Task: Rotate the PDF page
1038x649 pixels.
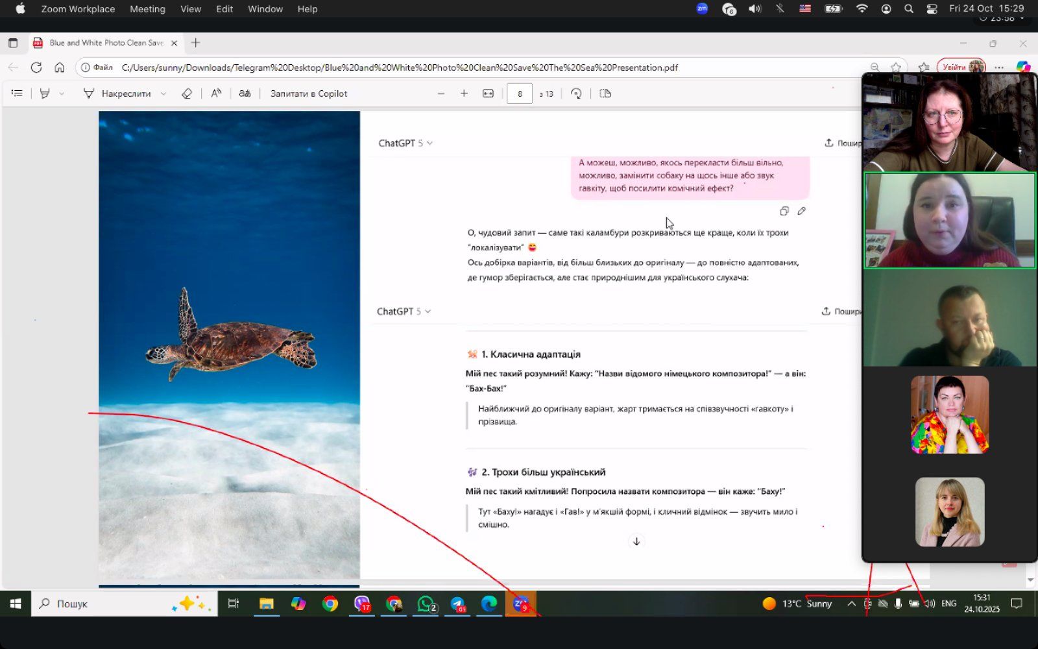Action: pos(576,93)
